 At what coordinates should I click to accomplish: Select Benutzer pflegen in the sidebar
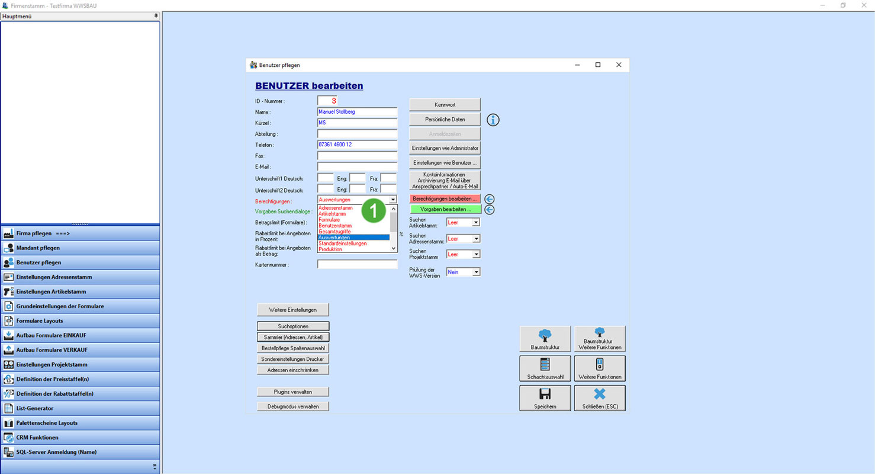tap(80, 262)
